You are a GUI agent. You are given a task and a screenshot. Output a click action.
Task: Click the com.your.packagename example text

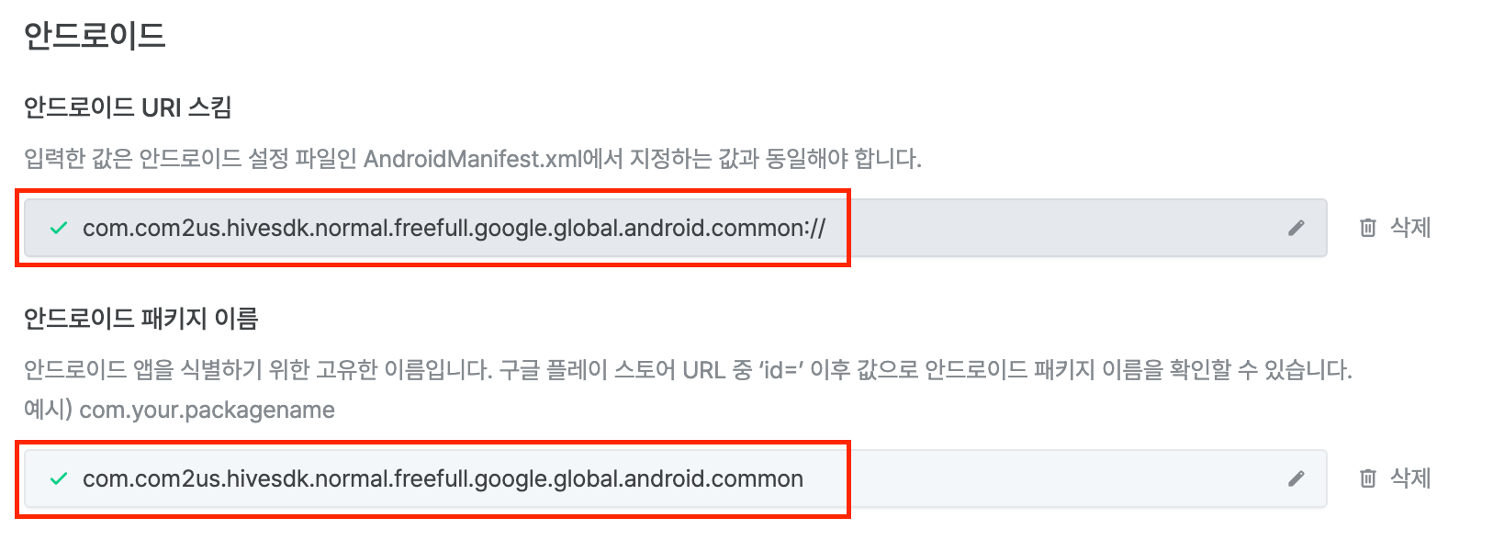pyautogui.click(x=207, y=410)
